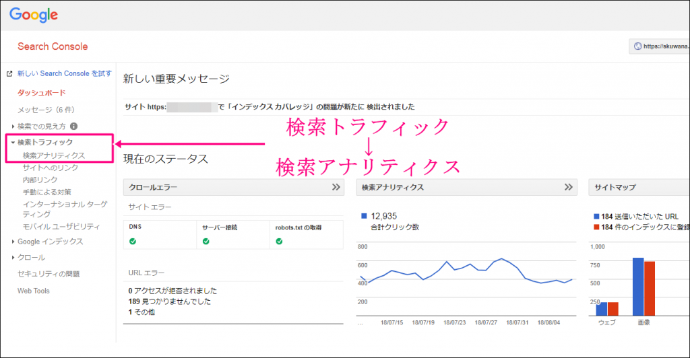Screen dimensions: 690x358
Task: Select クロール in the sidebar
Action: [31, 258]
